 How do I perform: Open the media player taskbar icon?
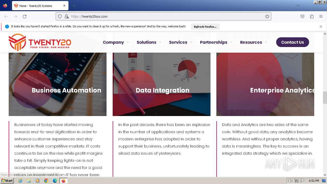(x=38, y=181)
